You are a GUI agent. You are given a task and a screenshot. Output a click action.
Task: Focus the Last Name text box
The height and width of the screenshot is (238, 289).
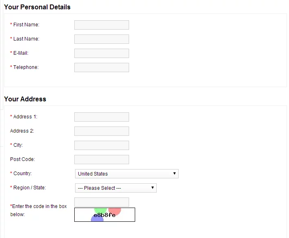pos(101,39)
